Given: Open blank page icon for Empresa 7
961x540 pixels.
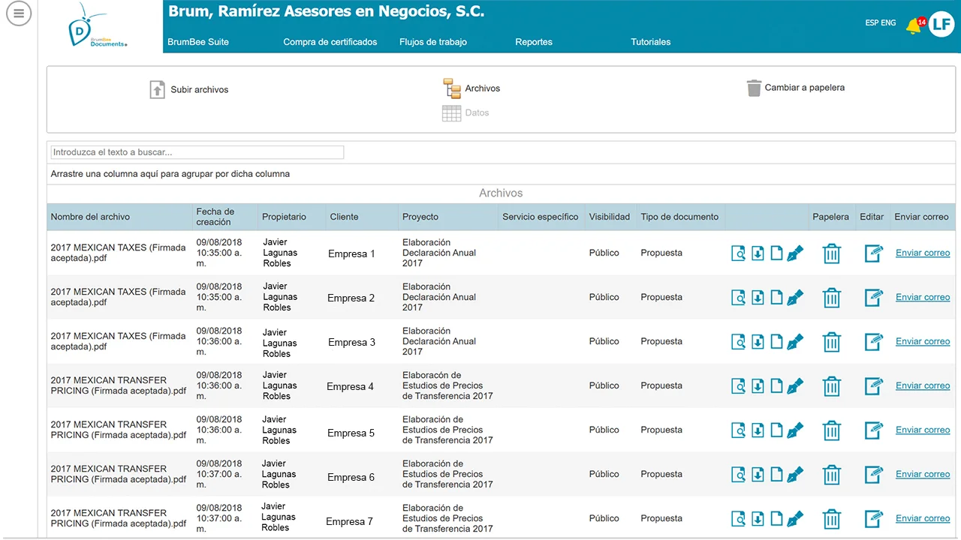Looking at the screenshot, I should (x=776, y=519).
